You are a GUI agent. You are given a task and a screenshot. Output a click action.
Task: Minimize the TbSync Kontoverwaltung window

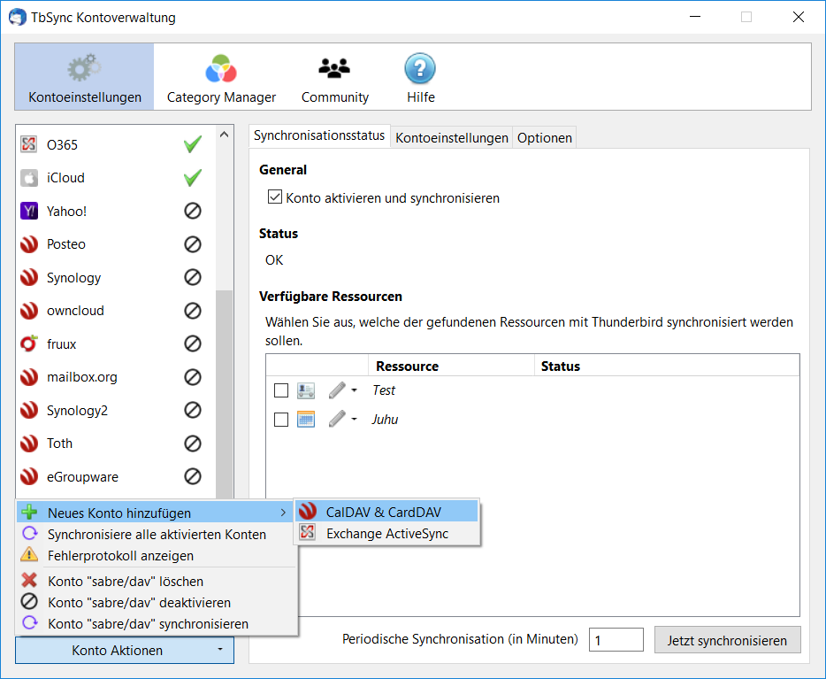[695, 17]
